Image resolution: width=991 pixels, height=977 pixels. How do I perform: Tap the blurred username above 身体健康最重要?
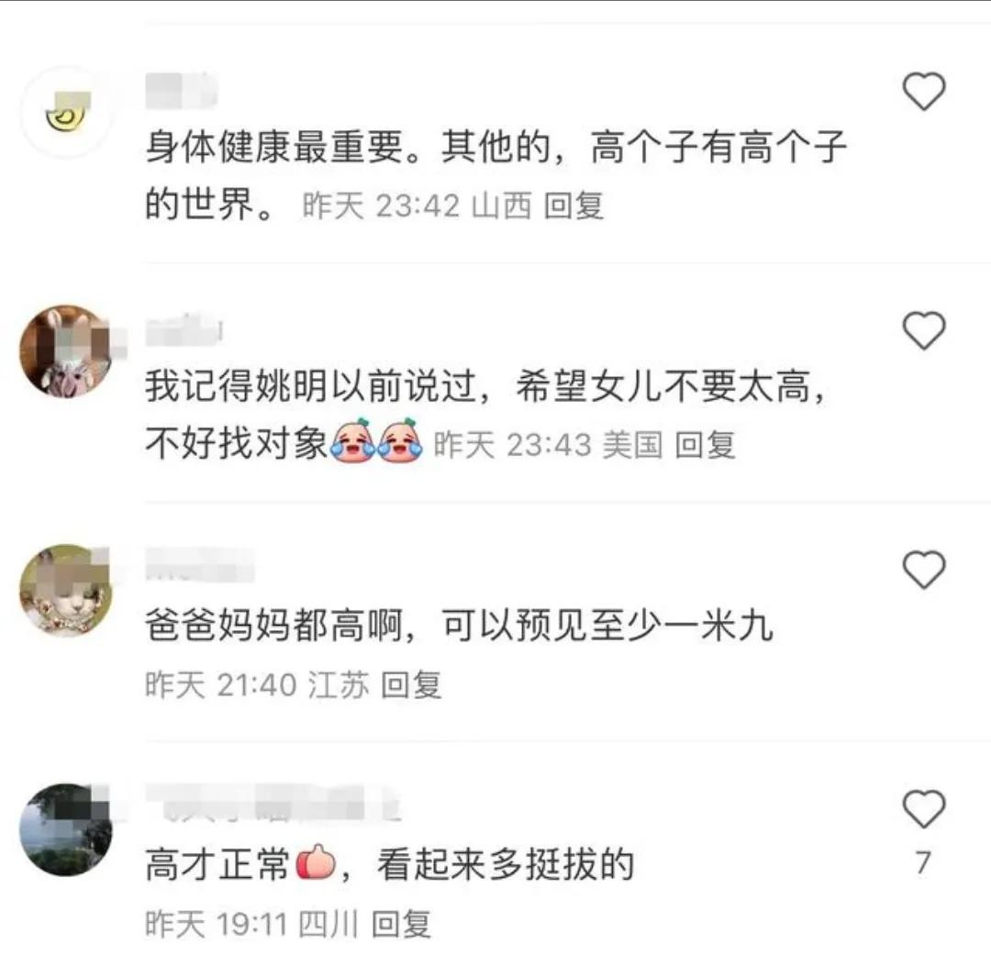pos(182,91)
